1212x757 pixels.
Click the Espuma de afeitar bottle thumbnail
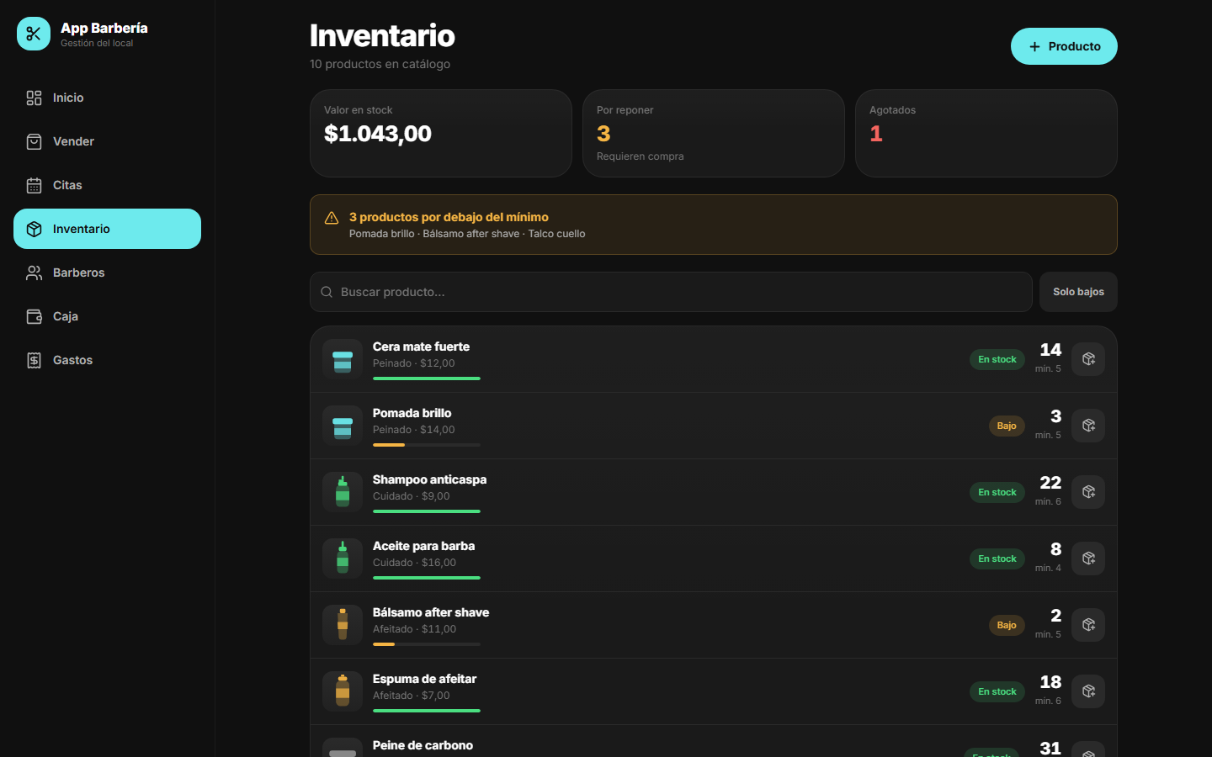343,691
